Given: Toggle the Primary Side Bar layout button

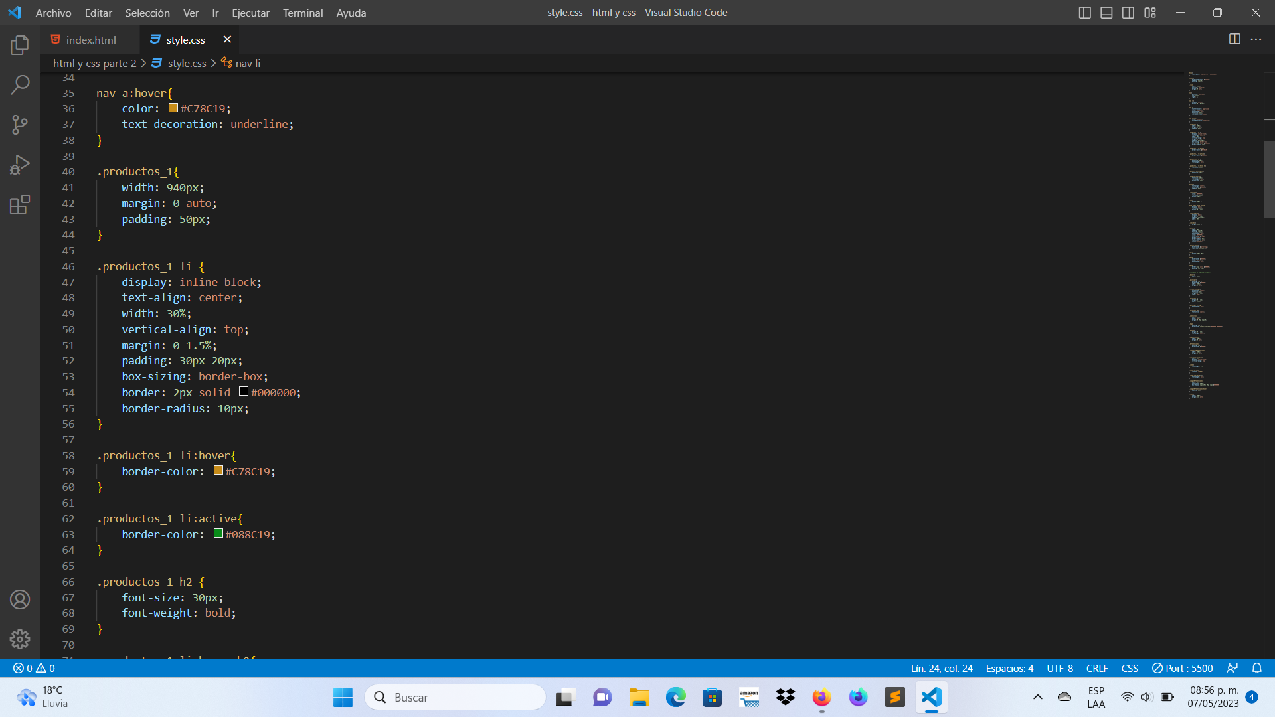Looking at the screenshot, I should pyautogui.click(x=1085, y=13).
